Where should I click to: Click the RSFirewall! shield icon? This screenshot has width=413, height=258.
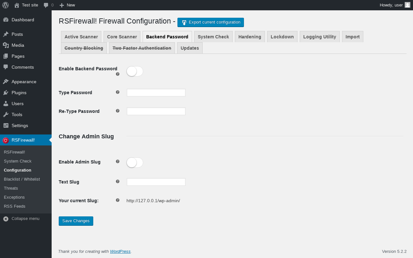(x=6, y=140)
